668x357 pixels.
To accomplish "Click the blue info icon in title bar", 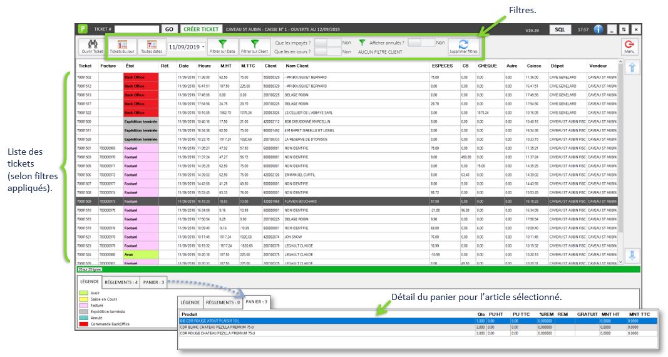I will 599,29.
